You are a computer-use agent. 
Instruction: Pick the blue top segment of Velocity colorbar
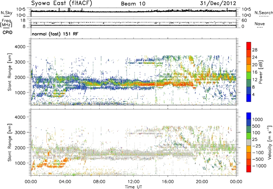[x=249, y=116]
